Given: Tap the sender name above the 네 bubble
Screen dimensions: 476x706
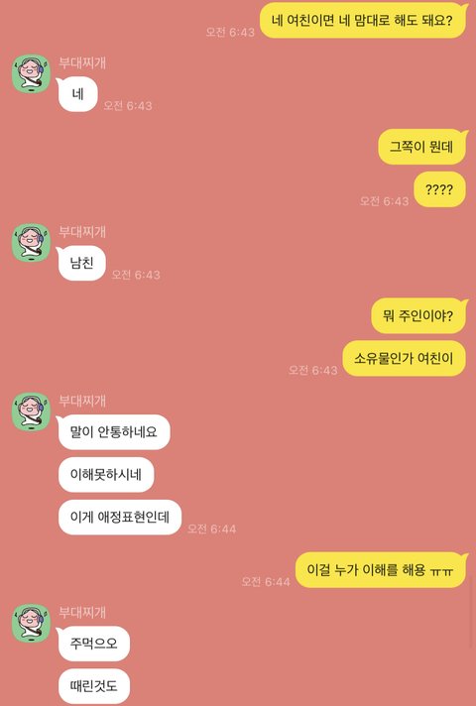Looking at the screenshot, I should tap(82, 62).
